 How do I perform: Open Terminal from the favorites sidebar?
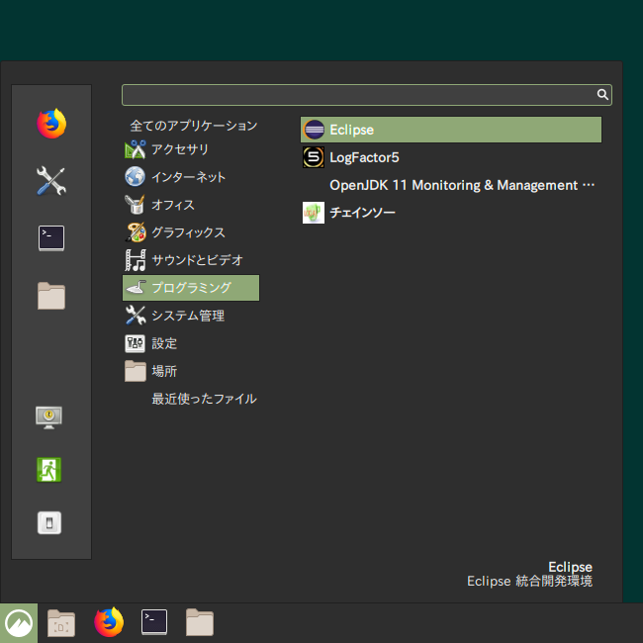51,237
